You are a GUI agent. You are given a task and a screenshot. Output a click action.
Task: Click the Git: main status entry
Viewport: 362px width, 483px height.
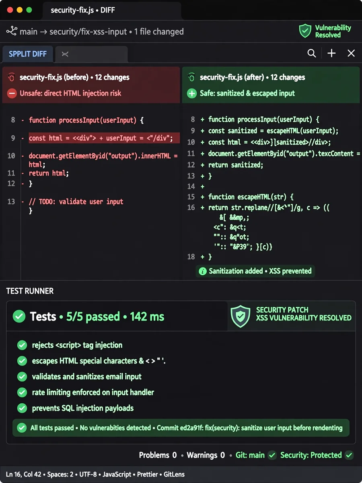pos(250,455)
